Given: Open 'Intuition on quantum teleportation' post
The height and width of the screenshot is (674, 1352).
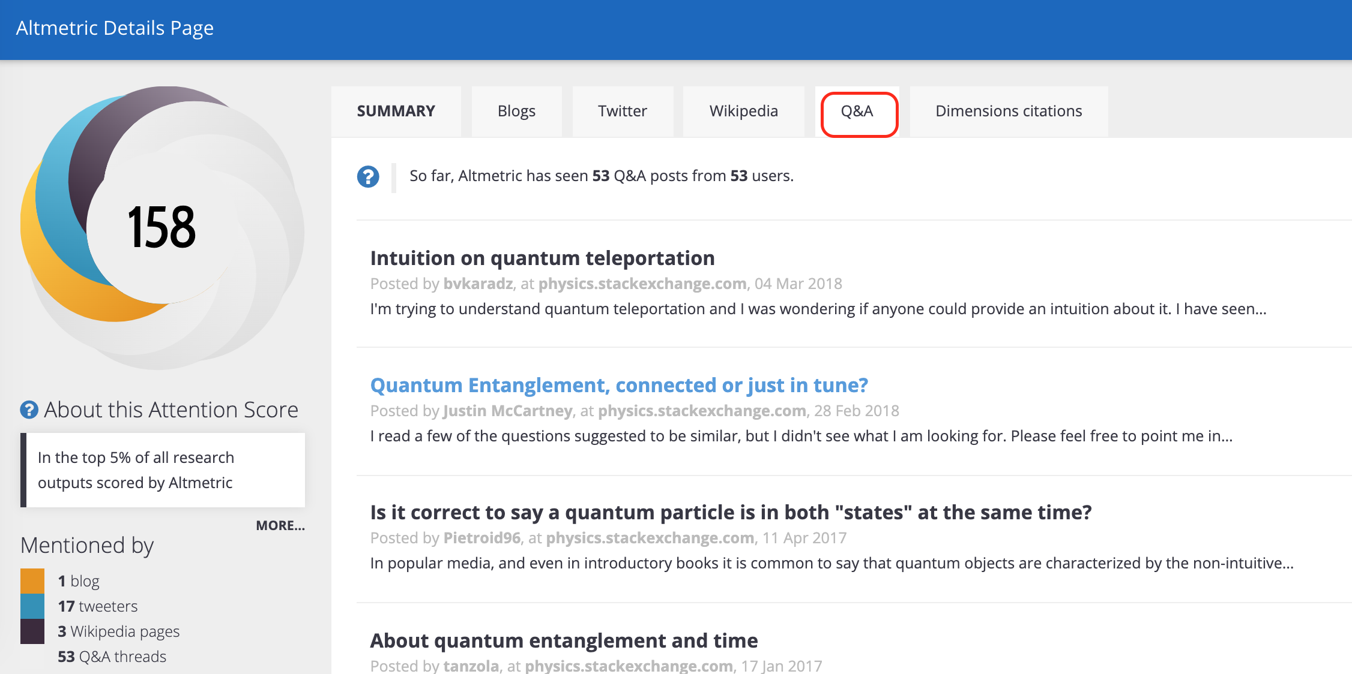Looking at the screenshot, I should tap(542, 258).
